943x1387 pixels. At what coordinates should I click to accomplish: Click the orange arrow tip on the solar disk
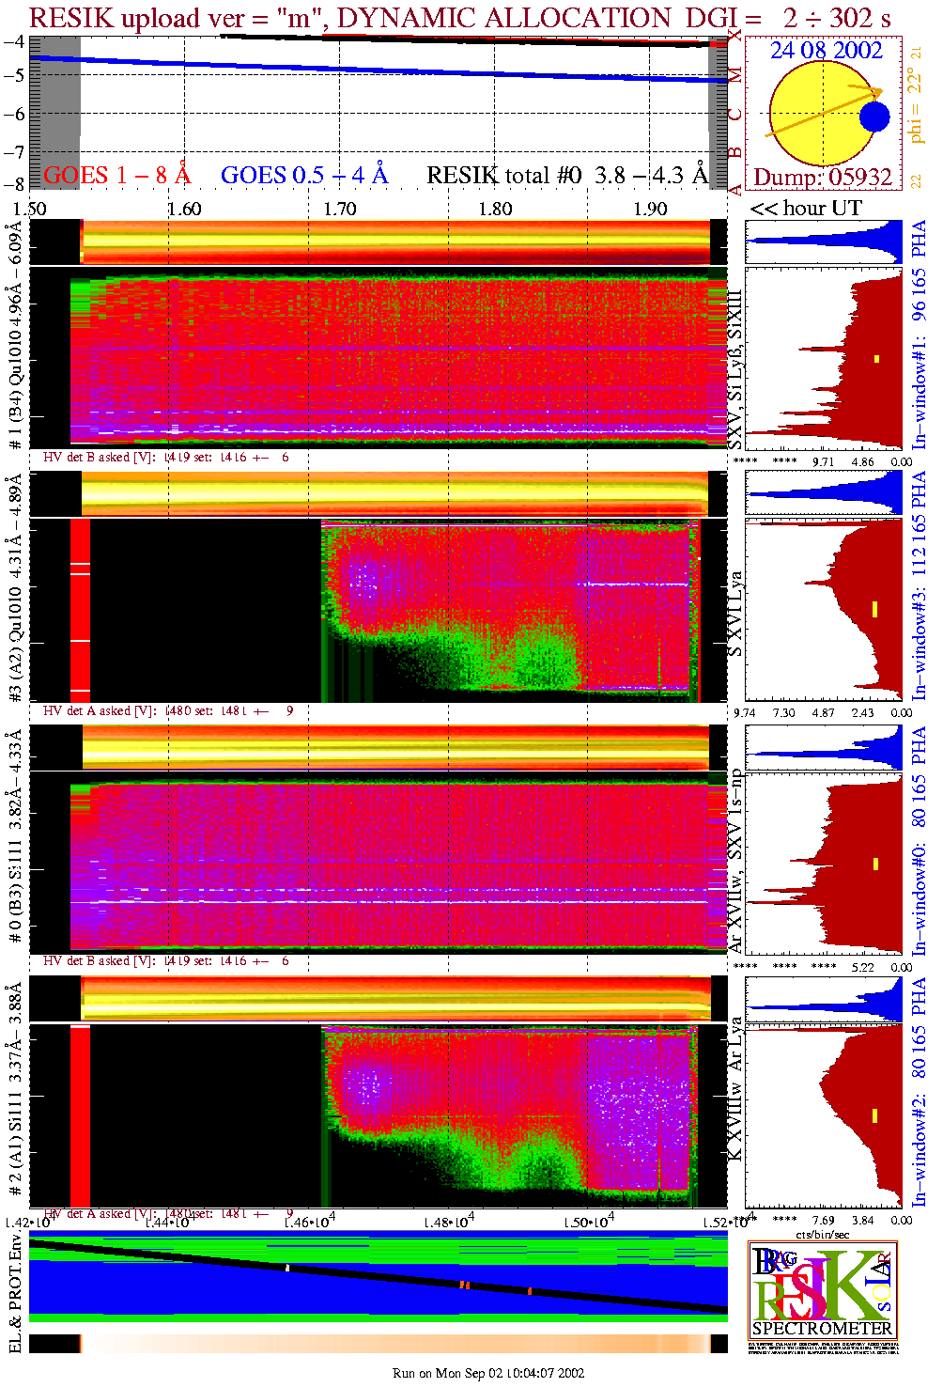(x=877, y=91)
